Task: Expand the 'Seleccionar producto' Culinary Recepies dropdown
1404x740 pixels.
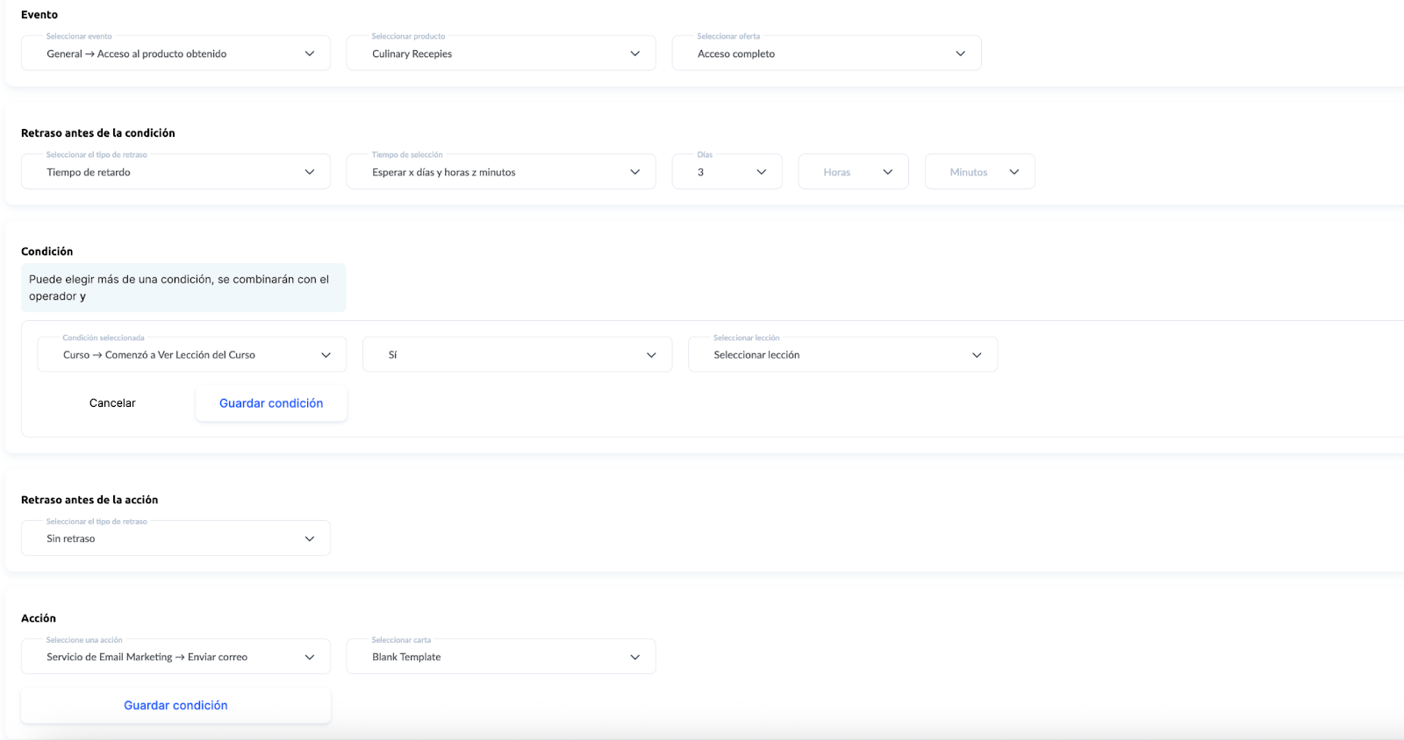Action: pyautogui.click(x=500, y=53)
